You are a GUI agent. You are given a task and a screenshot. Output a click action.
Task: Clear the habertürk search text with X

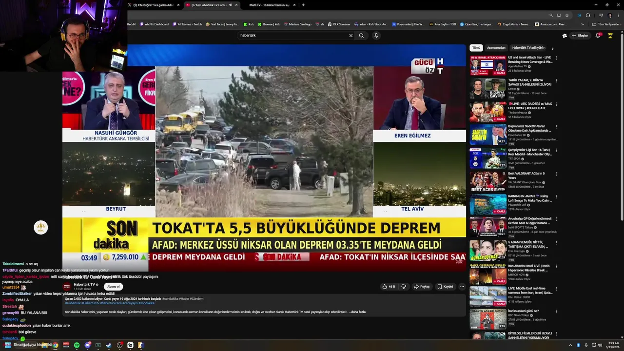click(x=351, y=36)
